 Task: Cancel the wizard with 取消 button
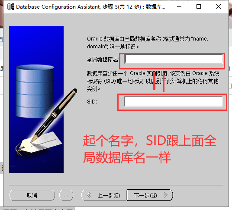(x=32, y=195)
